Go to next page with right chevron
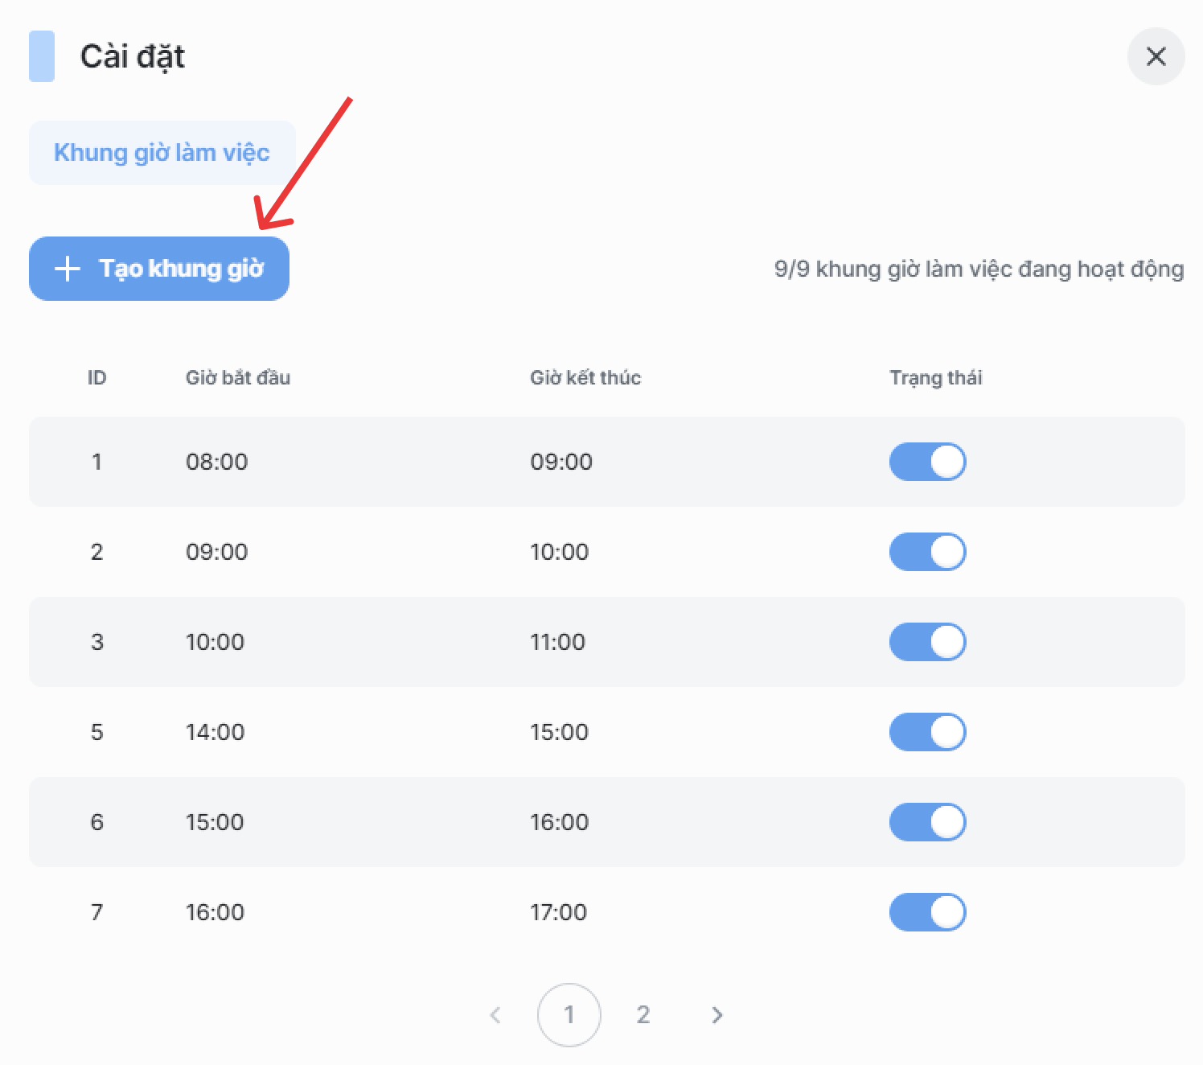1203x1065 pixels. (716, 1015)
